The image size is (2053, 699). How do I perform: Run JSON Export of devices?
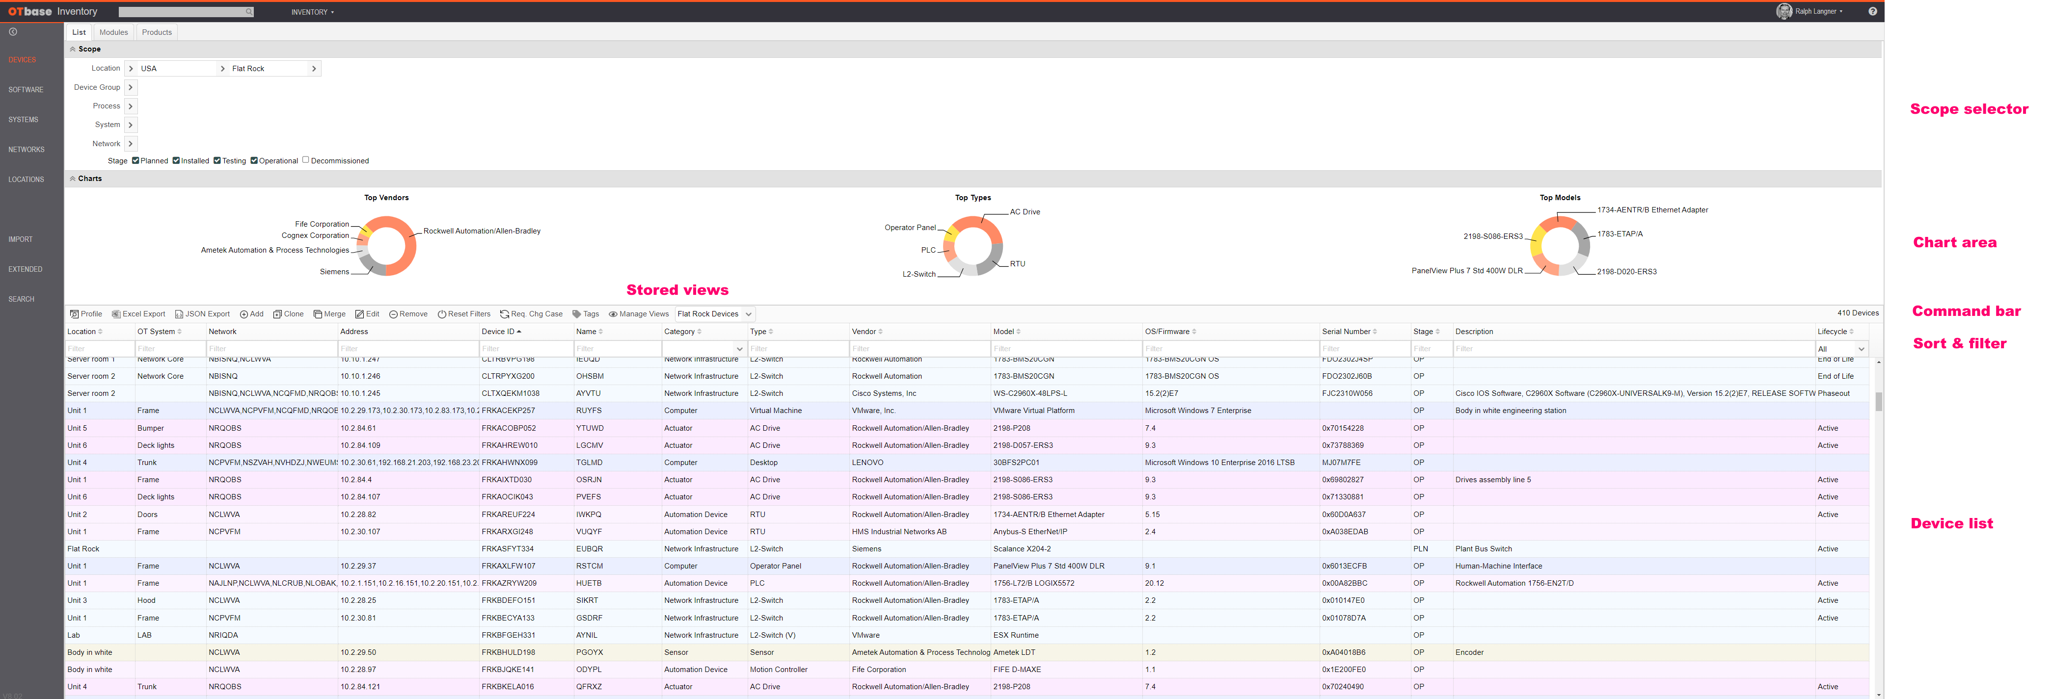202,314
